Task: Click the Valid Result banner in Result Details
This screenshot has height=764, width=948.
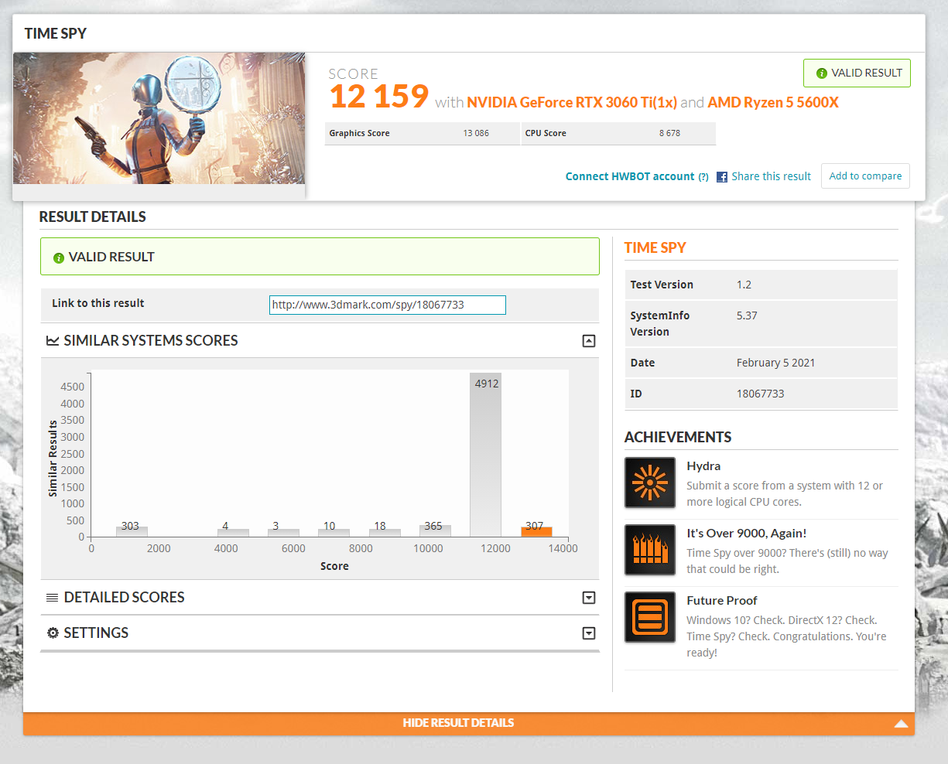Action: tap(320, 257)
